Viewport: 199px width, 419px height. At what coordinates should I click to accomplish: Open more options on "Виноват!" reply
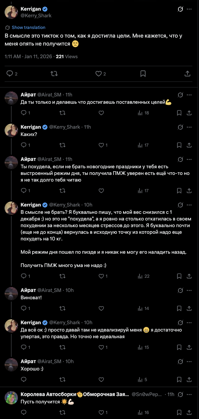(189, 290)
